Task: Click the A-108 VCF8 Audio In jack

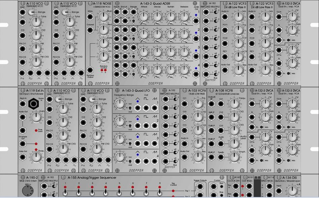Action: [221, 144]
